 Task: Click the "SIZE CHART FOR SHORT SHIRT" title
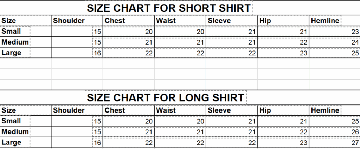click(169, 8)
